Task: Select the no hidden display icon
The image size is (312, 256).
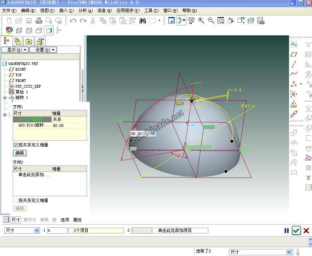Action: tap(39, 30)
